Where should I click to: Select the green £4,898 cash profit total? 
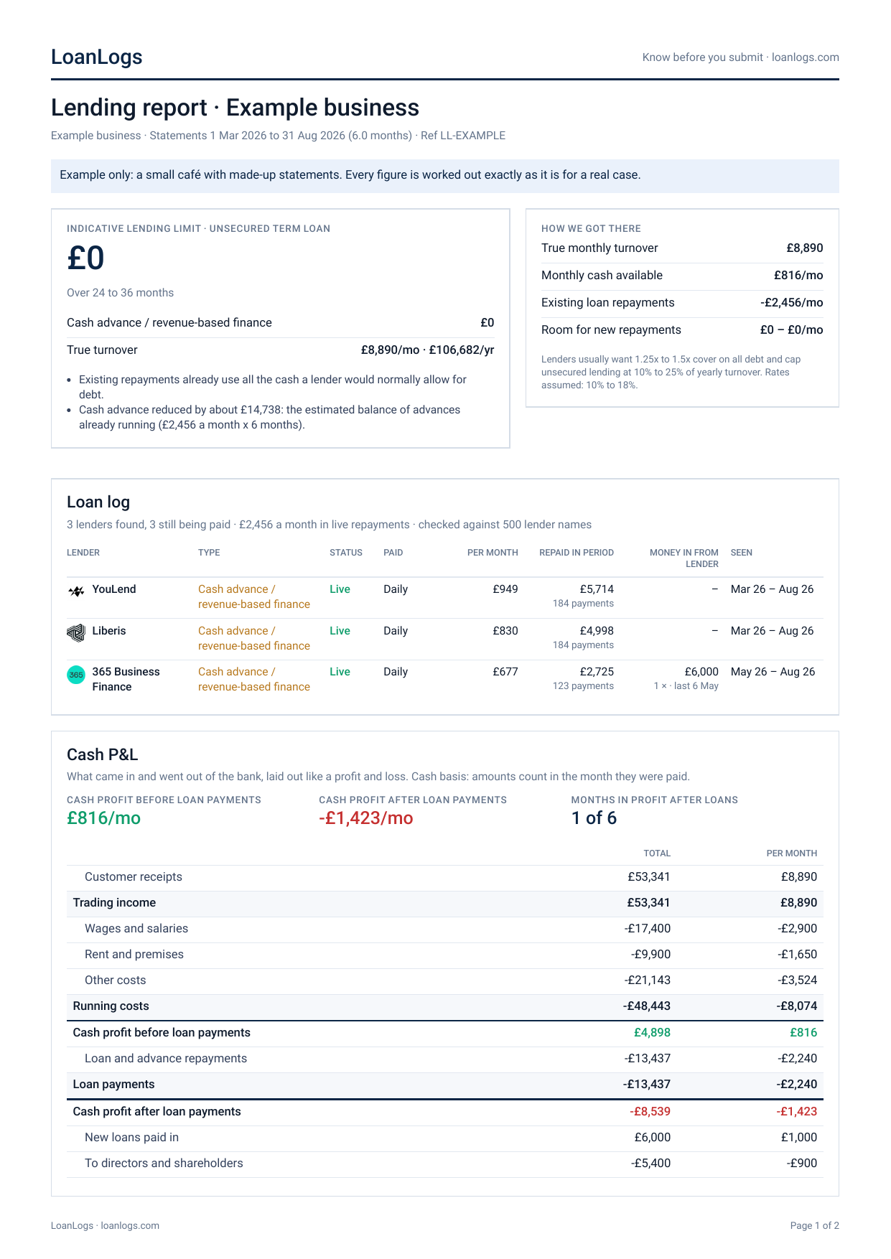652,1033
